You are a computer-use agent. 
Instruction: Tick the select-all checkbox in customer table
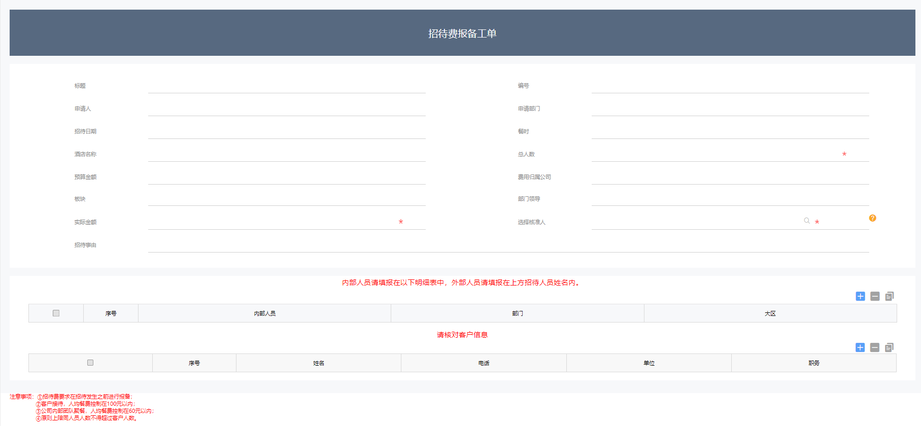(x=90, y=363)
